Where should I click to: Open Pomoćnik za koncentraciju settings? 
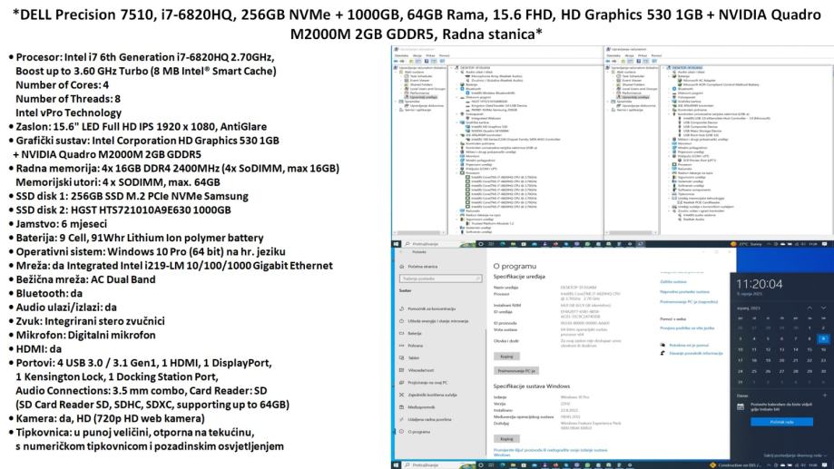[x=427, y=308]
